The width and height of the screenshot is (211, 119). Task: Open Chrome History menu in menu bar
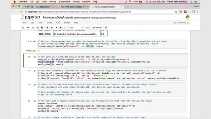(53, 2)
